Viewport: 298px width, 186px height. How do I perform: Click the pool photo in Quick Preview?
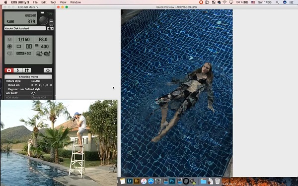tap(176, 93)
